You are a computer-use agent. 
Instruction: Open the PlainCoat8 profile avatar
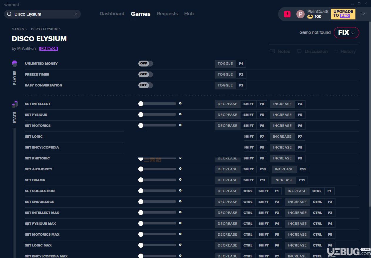click(301, 14)
